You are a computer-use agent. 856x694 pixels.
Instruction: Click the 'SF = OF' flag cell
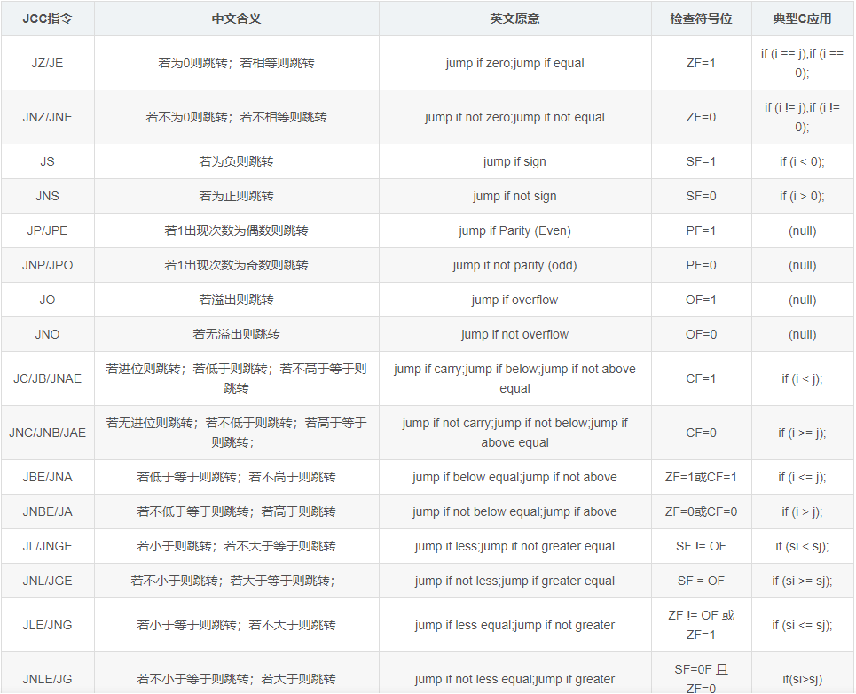pyautogui.click(x=701, y=580)
